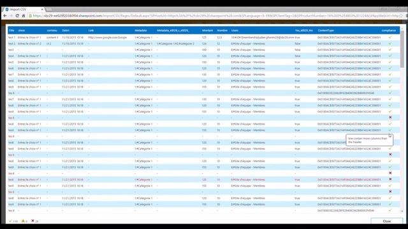Go to browser home page icon
Viewport: 408px width, 229px height.
[x=24, y=16]
